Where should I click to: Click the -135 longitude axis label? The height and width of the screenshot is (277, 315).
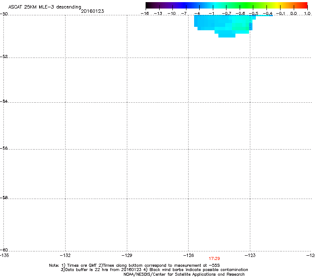coord(4,255)
